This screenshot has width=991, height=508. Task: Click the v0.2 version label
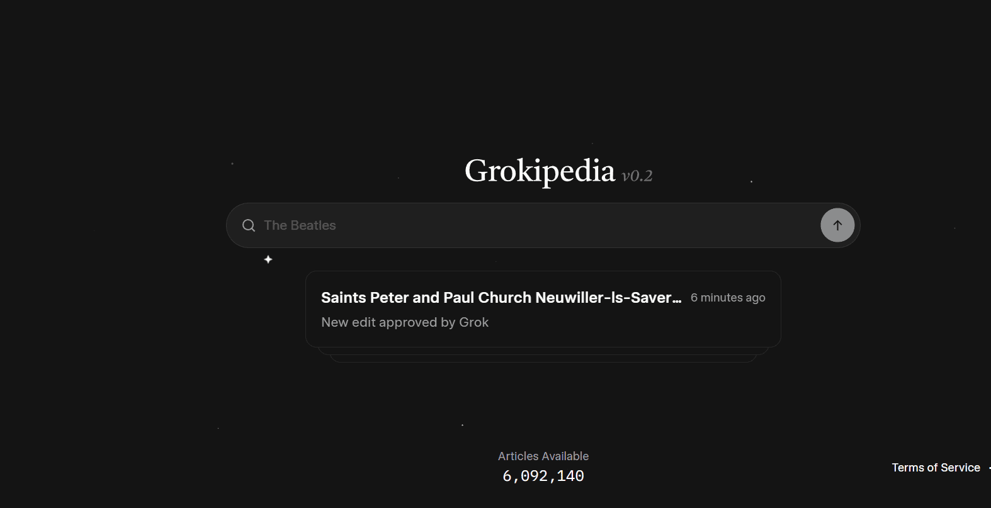pos(637,176)
